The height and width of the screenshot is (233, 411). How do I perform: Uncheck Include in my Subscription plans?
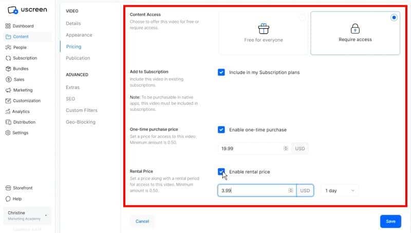pos(221,72)
